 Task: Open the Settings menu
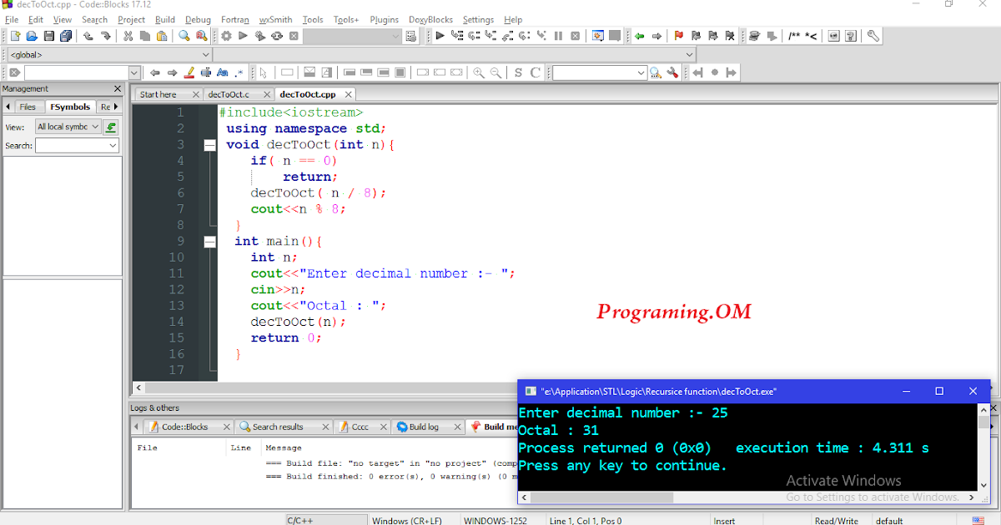pos(479,19)
